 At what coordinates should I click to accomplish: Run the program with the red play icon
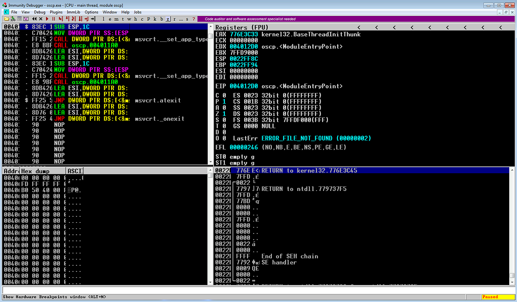(x=47, y=19)
